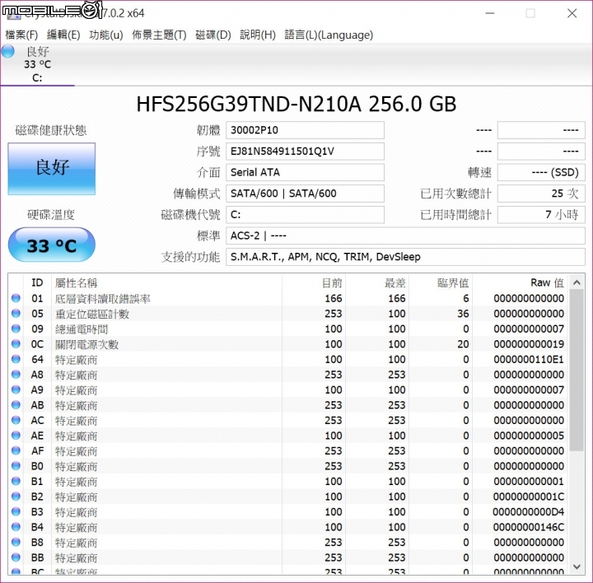Screen dimensions: 593x583
Task: Click the power on hours field 7 小時
Action: 541,215
